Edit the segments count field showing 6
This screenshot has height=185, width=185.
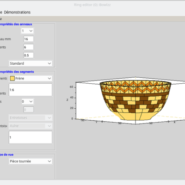[29, 47]
